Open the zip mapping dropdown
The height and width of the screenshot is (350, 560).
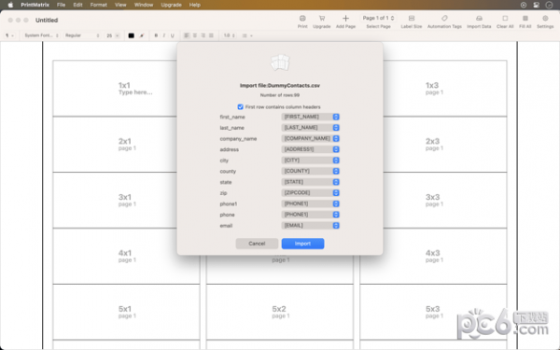pyautogui.click(x=311, y=193)
